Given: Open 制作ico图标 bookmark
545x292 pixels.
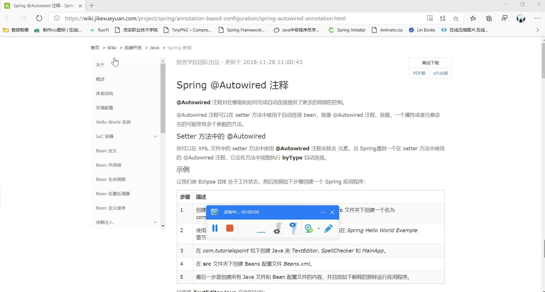Looking at the screenshot, I should click(x=58, y=30).
